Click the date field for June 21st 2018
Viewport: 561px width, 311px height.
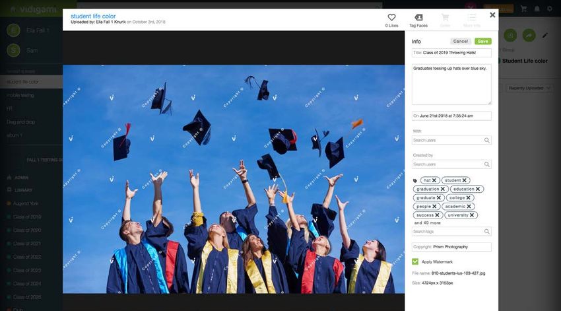(x=451, y=116)
